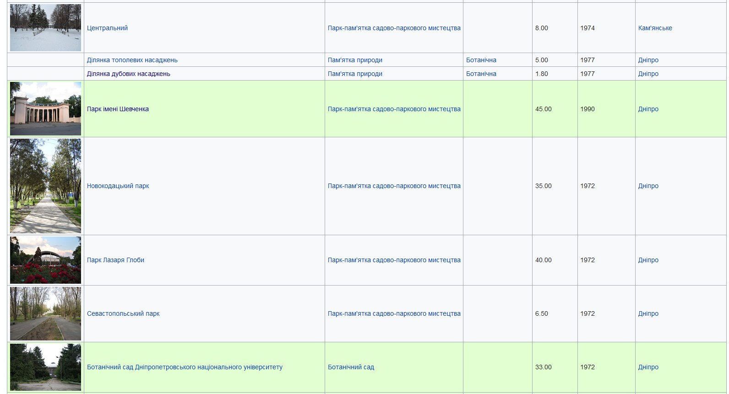This screenshot has width=729, height=394.
Task: Select the area value 5.00
Action: [x=542, y=60]
